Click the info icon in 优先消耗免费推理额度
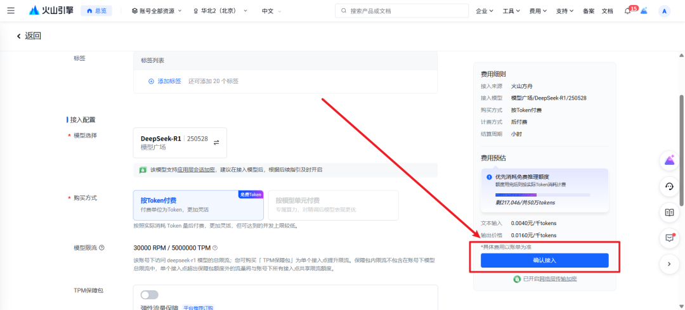The width and height of the screenshot is (685, 310). click(489, 177)
